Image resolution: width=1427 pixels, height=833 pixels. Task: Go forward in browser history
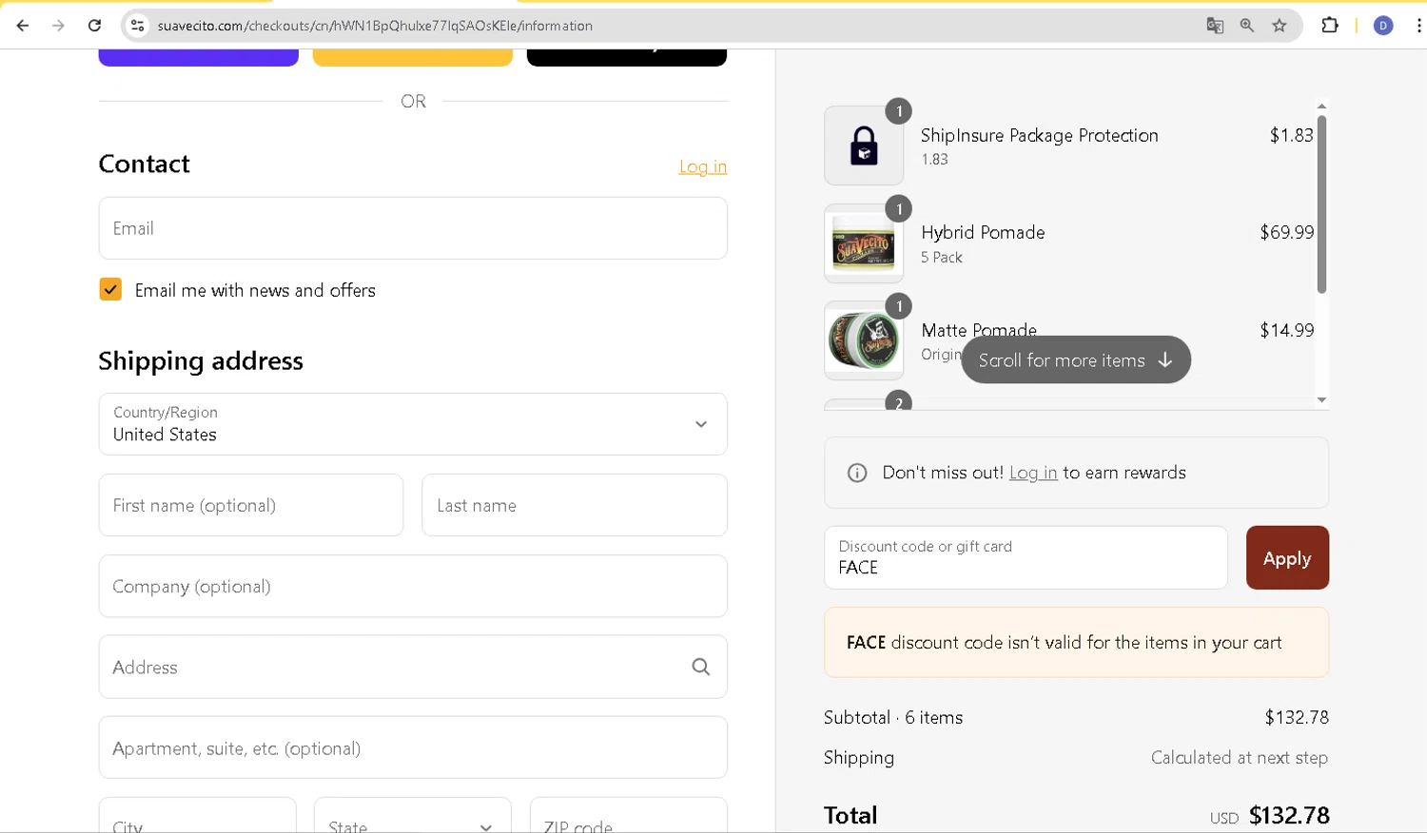tap(58, 26)
